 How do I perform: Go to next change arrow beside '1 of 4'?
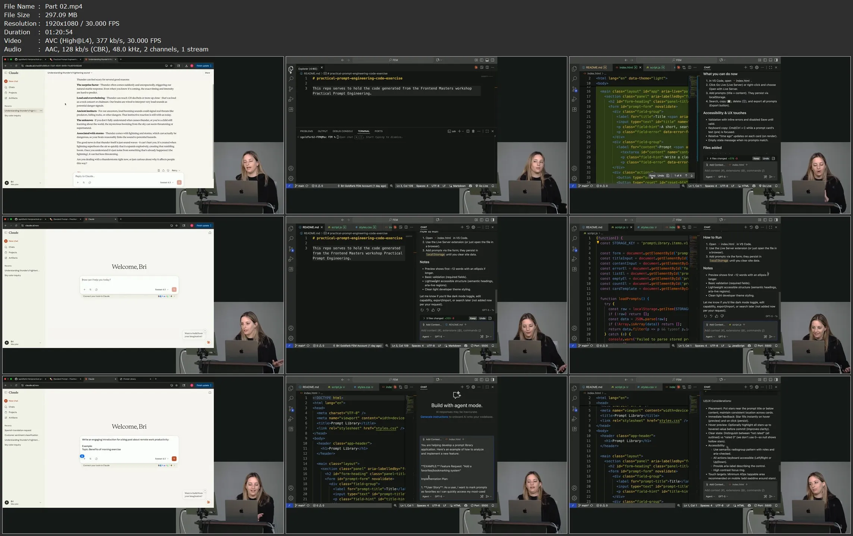pos(692,175)
